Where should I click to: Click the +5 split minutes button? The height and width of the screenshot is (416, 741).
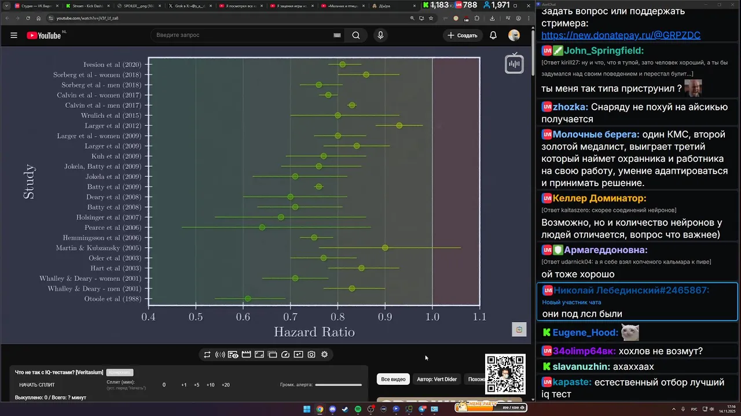click(196, 385)
